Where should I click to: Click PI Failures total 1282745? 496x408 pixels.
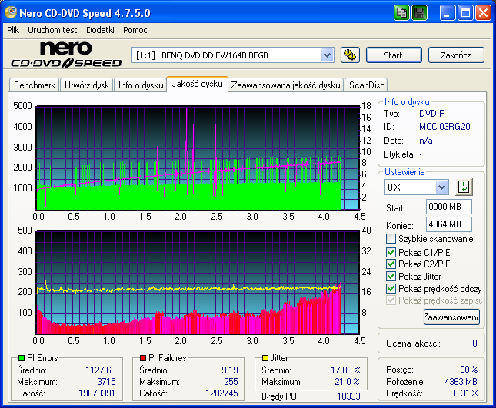[221, 393]
